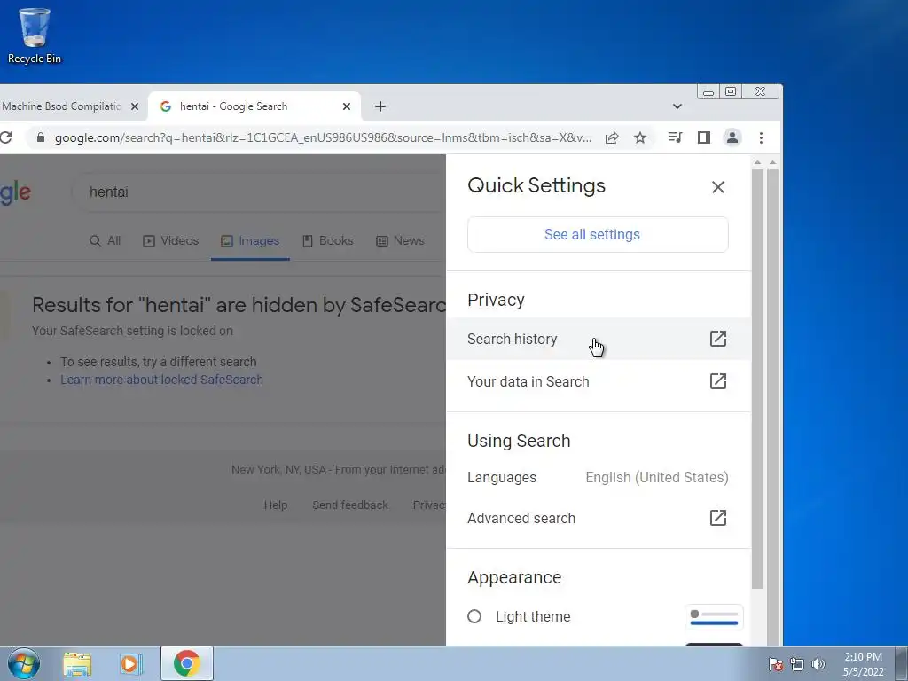Click the external link icon beside Advanced search

click(718, 518)
